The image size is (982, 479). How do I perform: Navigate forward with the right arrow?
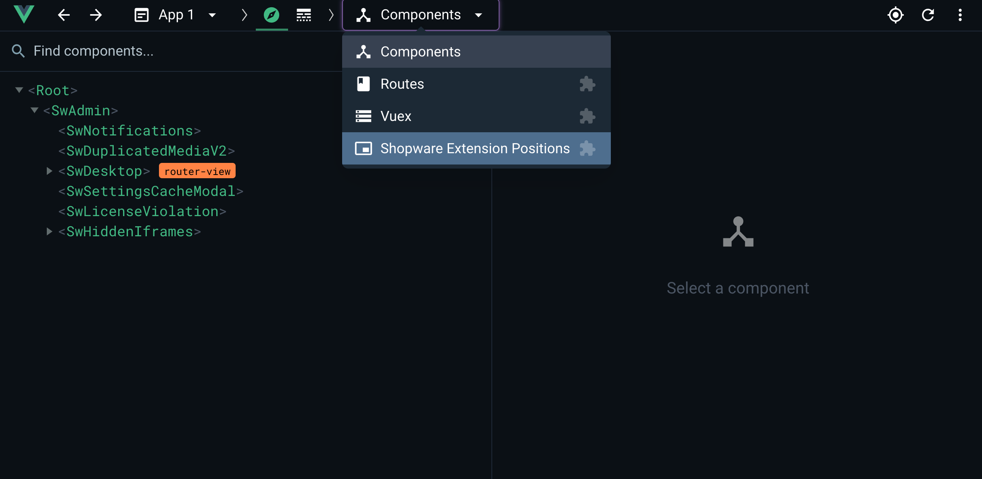click(x=96, y=15)
